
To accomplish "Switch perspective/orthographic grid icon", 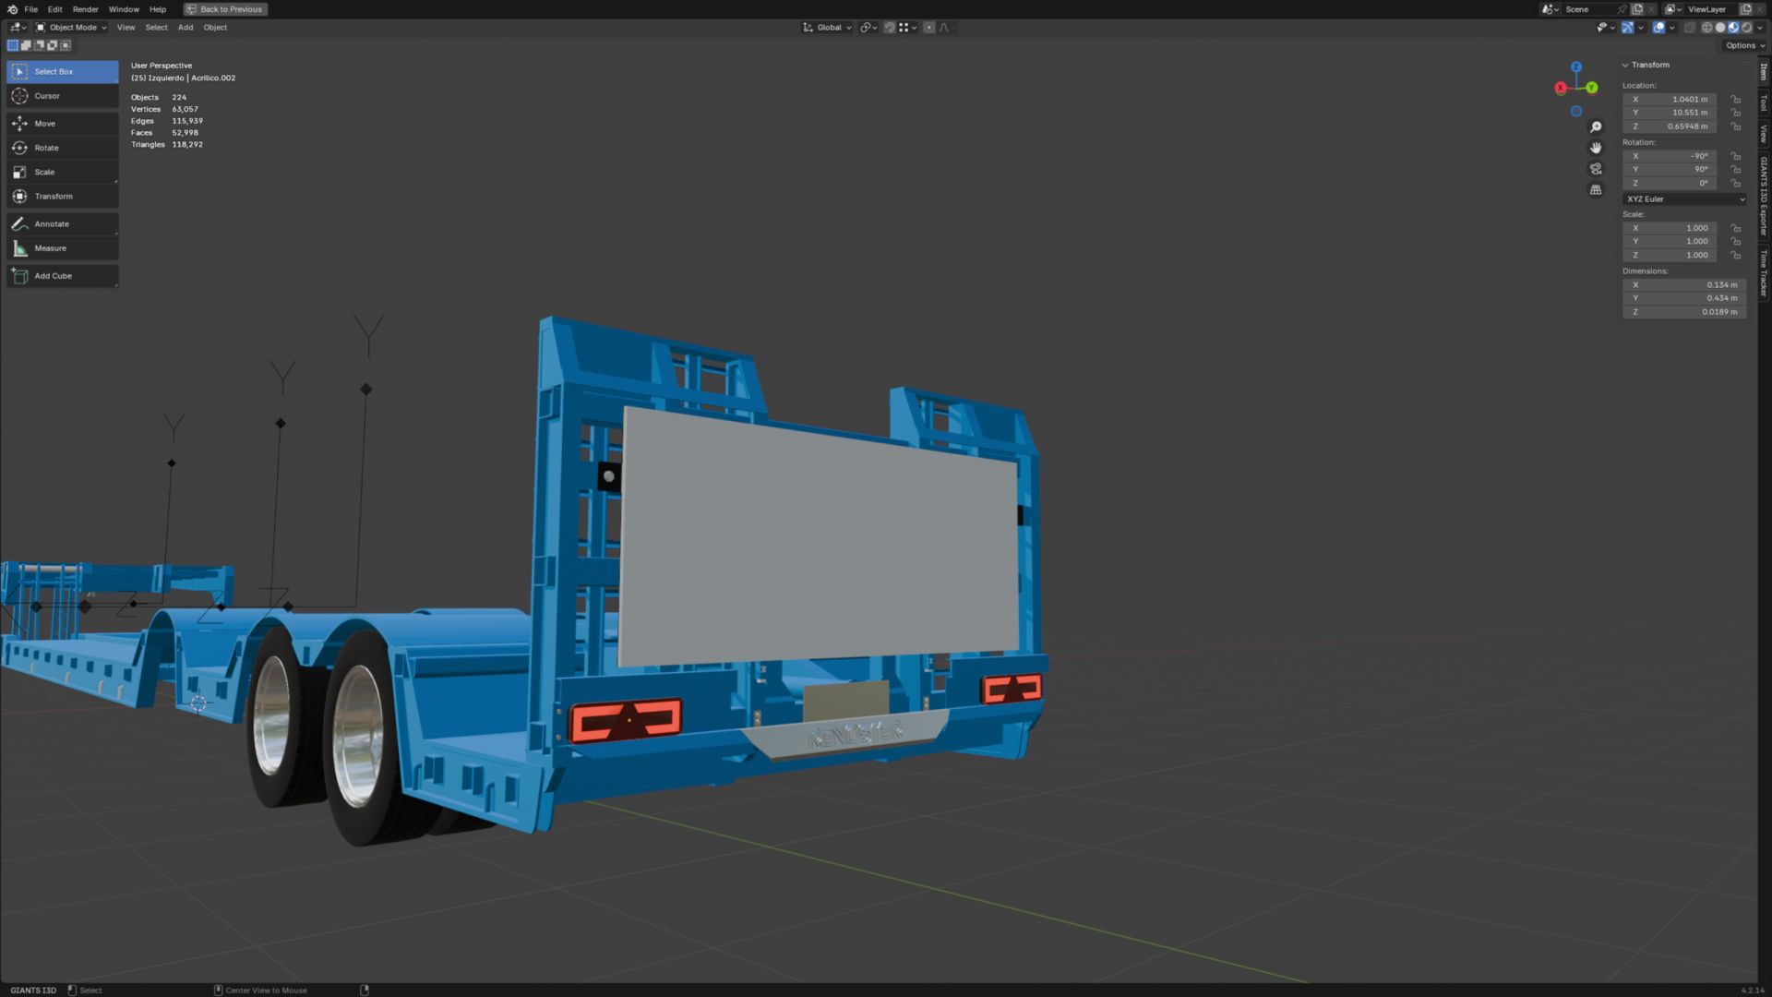I will point(1596,190).
